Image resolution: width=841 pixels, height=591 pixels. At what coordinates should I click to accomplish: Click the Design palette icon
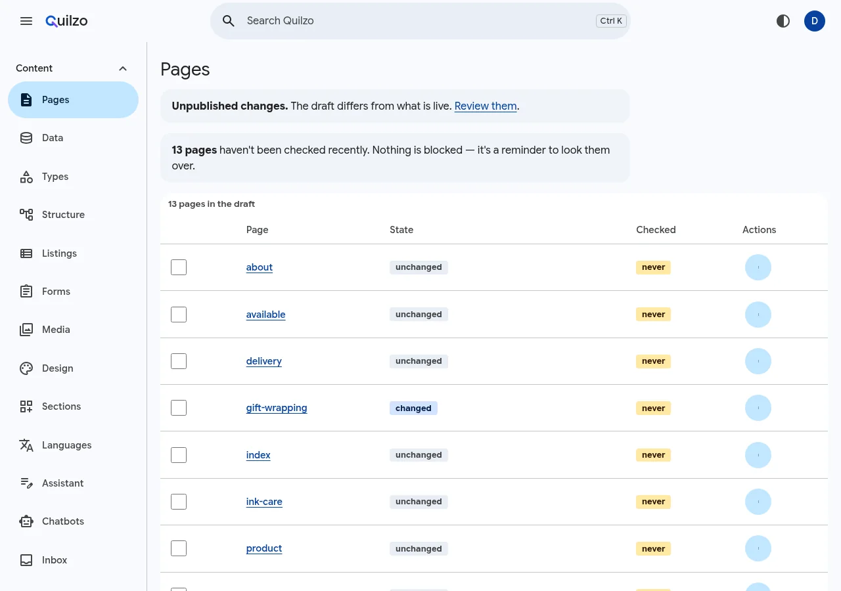click(26, 368)
